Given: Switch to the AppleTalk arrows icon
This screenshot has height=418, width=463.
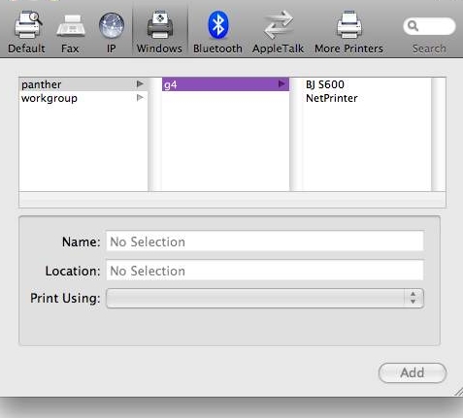Looking at the screenshot, I should [x=279, y=24].
